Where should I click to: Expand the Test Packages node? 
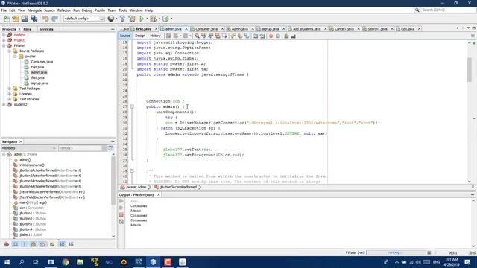pyautogui.click(x=10, y=89)
